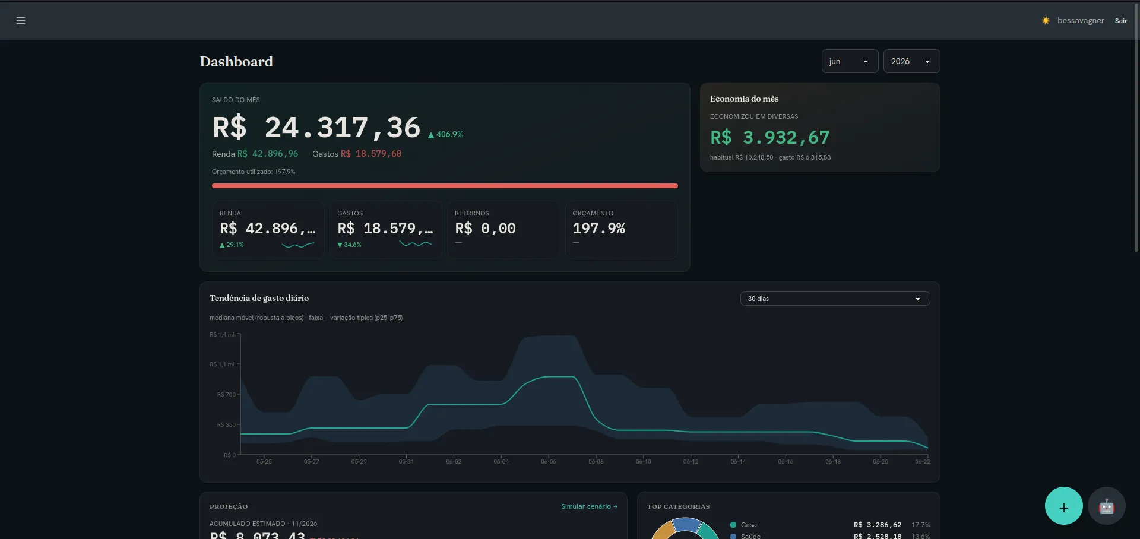This screenshot has height=539, width=1140.
Task: Follow the Simular cenário link
Action: click(x=589, y=506)
